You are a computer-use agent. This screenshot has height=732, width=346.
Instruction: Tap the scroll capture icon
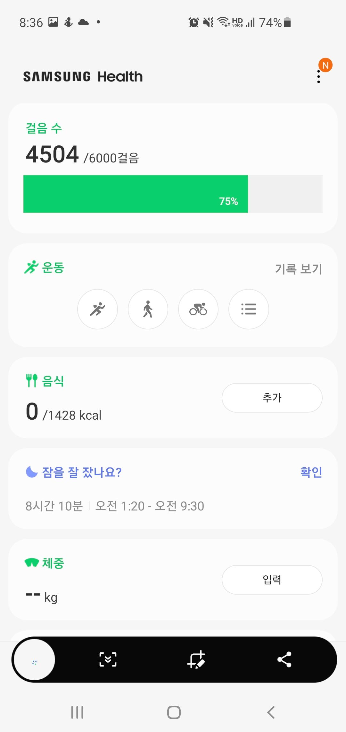pos(108,659)
